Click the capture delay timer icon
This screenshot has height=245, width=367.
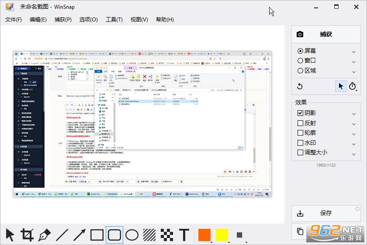353,86
